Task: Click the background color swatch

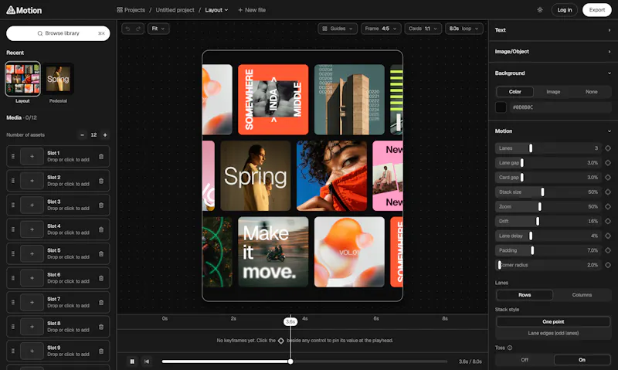Action: [x=501, y=107]
